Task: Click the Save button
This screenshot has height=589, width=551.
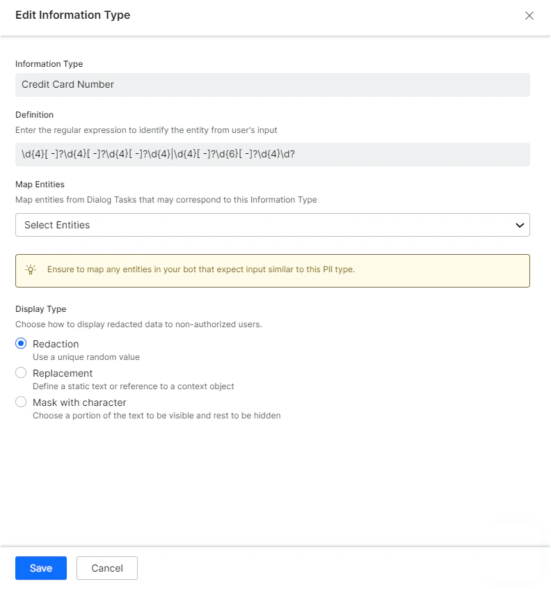Action: (x=40, y=567)
